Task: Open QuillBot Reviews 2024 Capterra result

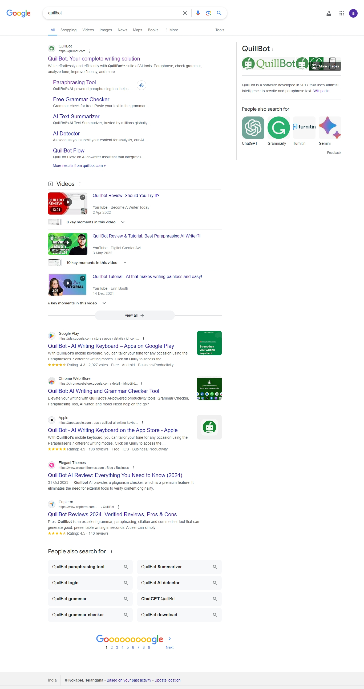Action: pyautogui.click(x=112, y=514)
